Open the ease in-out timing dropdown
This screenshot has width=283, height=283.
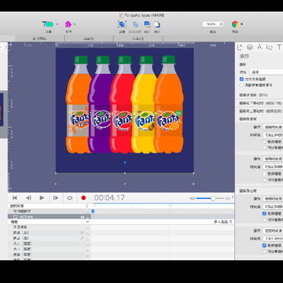(222, 222)
